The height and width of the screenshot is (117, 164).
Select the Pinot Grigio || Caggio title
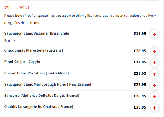click(22, 62)
